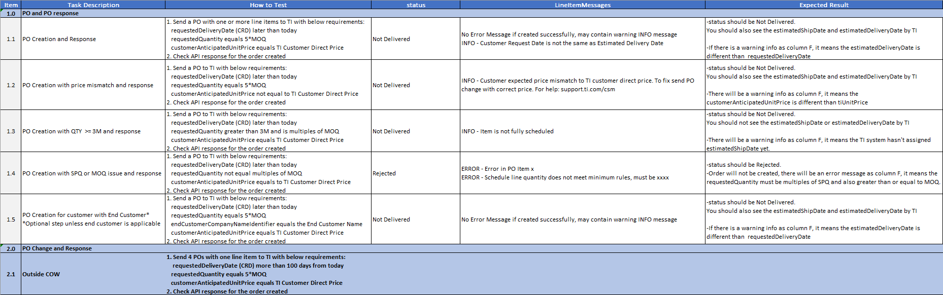Click the "How to Test" header cell

268,5
